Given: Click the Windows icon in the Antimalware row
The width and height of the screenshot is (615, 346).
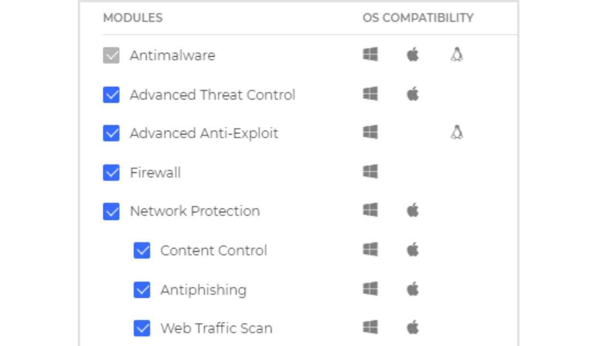Looking at the screenshot, I should tap(370, 55).
